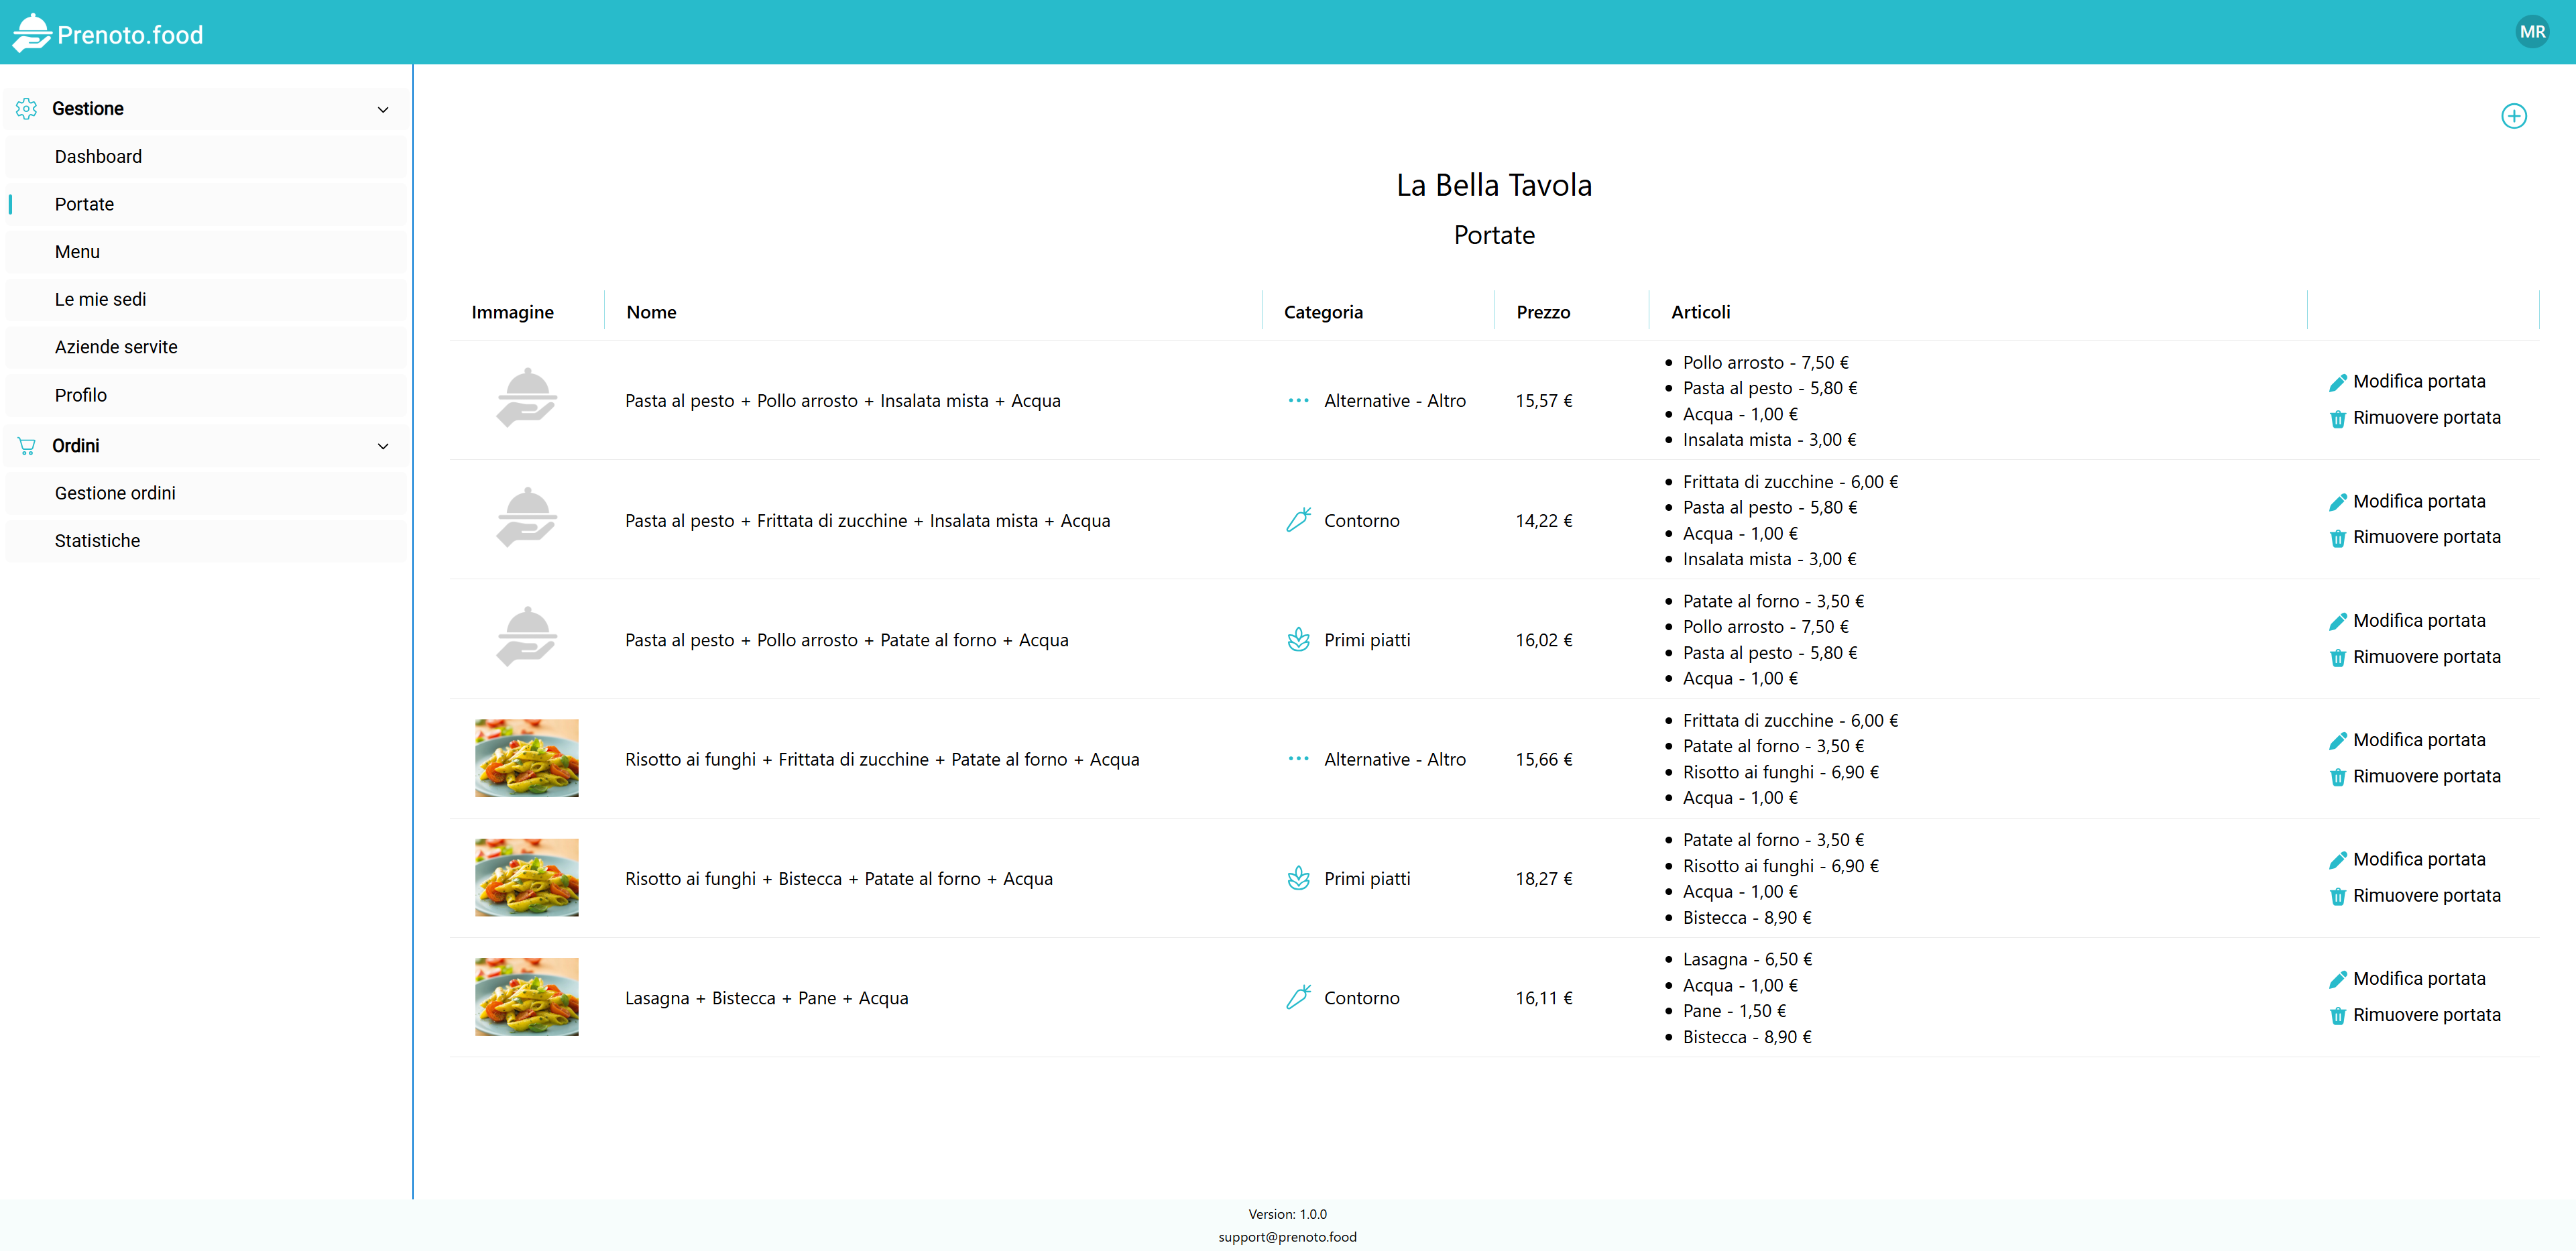The height and width of the screenshot is (1251, 2576).
Task: Click the Gestione gear icon
Action: 27,109
